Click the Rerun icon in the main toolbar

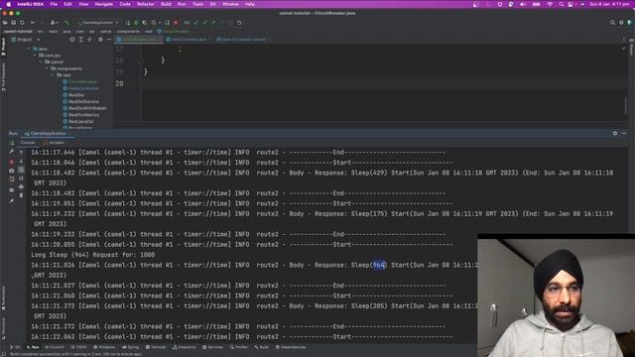tap(128, 23)
